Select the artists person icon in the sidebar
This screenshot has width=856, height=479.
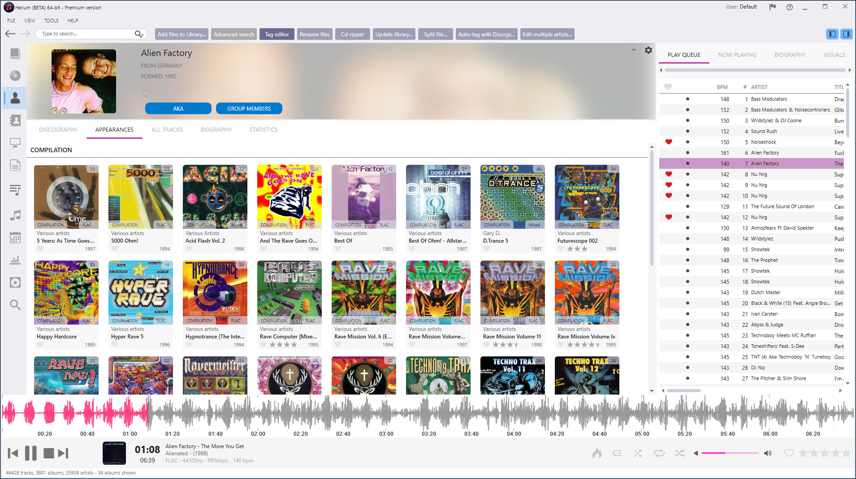15,98
